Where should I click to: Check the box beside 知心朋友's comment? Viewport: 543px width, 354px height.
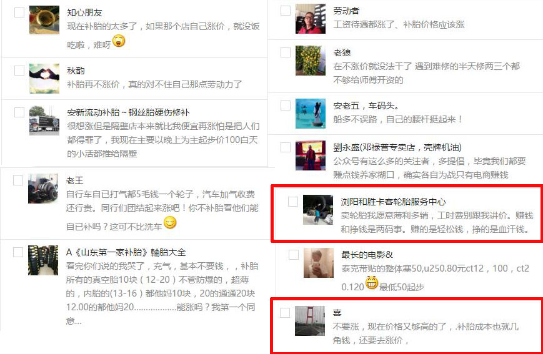tap(19, 12)
